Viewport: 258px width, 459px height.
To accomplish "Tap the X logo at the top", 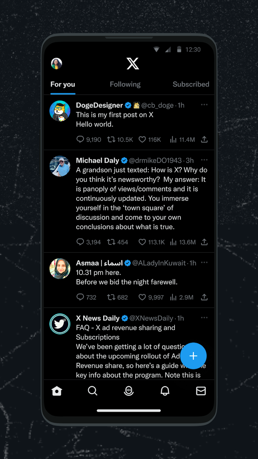I will [133, 63].
